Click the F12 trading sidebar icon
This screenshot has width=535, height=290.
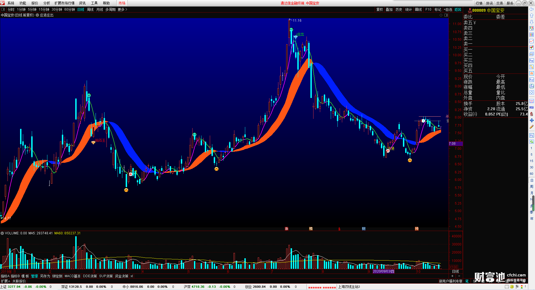[x=531, y=80]
